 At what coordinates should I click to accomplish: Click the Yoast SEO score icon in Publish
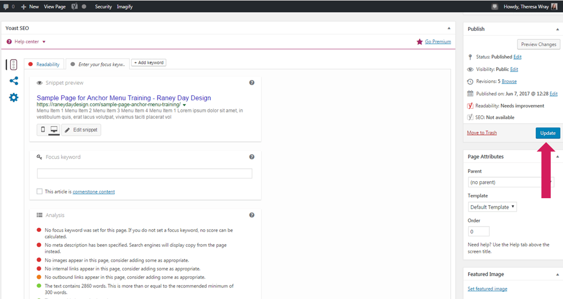tap(470, 117)
